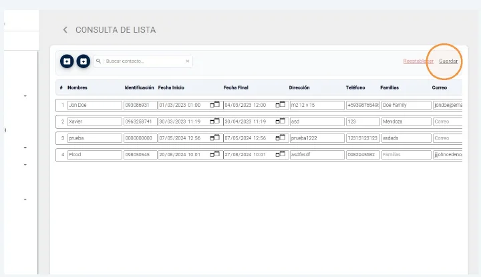The width and height of the screenshot is (481, 277).
Task: Click the back chevron beside CONSULTA DE LISTA
Action: click(65, 30)
